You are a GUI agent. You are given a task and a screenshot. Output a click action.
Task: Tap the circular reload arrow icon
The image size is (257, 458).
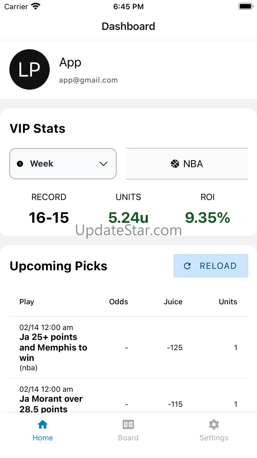tap(187, 266)
